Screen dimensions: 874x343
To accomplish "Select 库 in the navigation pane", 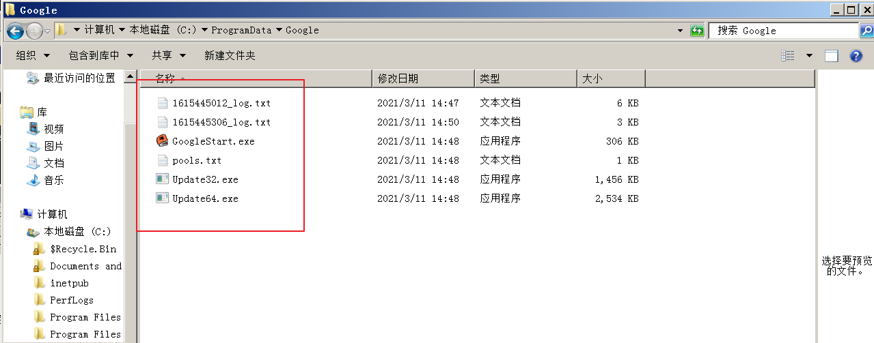I will pyautogui.click(x=42, y=112).
